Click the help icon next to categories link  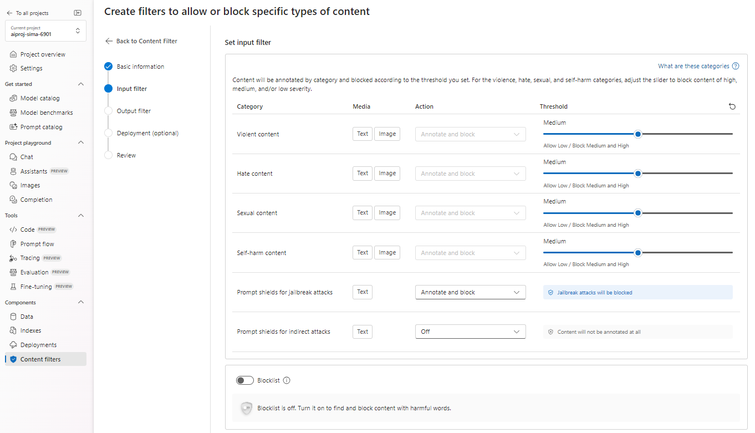(x=736, y=66)
